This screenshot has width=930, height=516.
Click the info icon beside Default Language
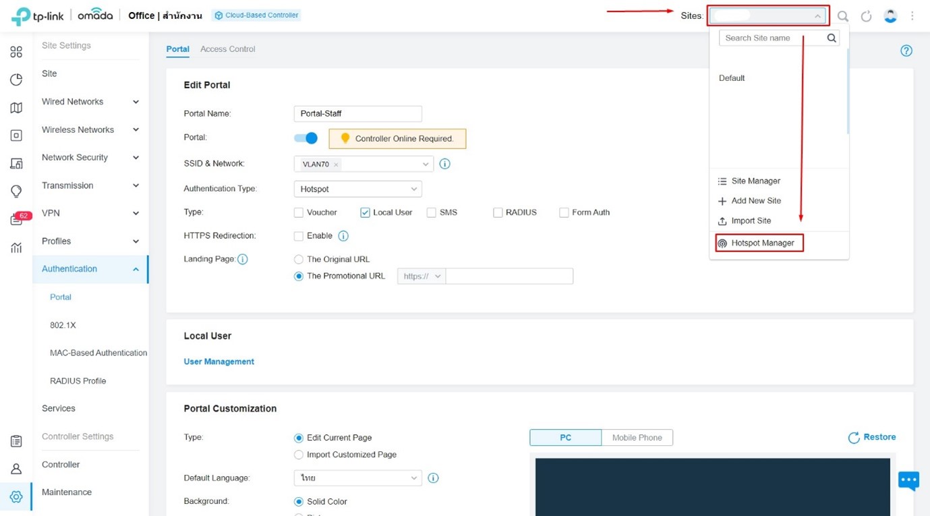coord(434,478)
